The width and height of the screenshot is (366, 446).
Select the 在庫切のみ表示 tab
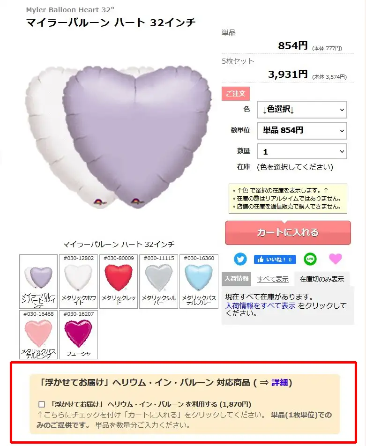point(321,279)
